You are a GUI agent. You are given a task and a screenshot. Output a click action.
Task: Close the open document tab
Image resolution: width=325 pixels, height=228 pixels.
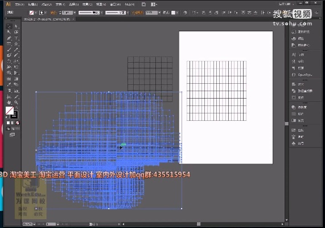(x=73, y=19)
